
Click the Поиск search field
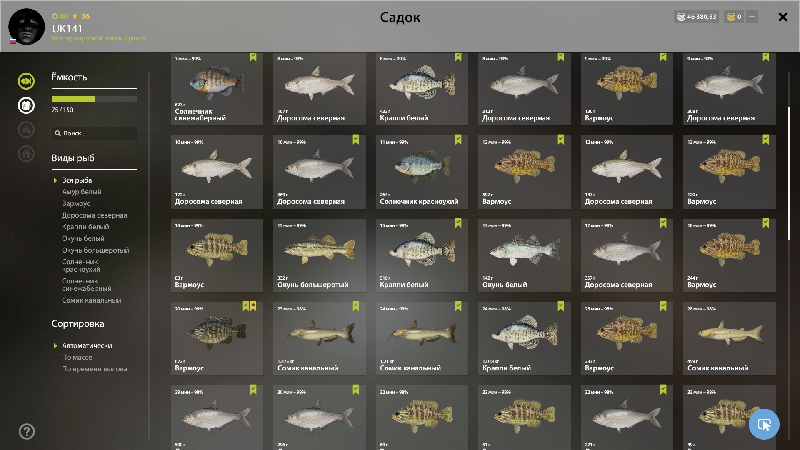click(95, 133)
